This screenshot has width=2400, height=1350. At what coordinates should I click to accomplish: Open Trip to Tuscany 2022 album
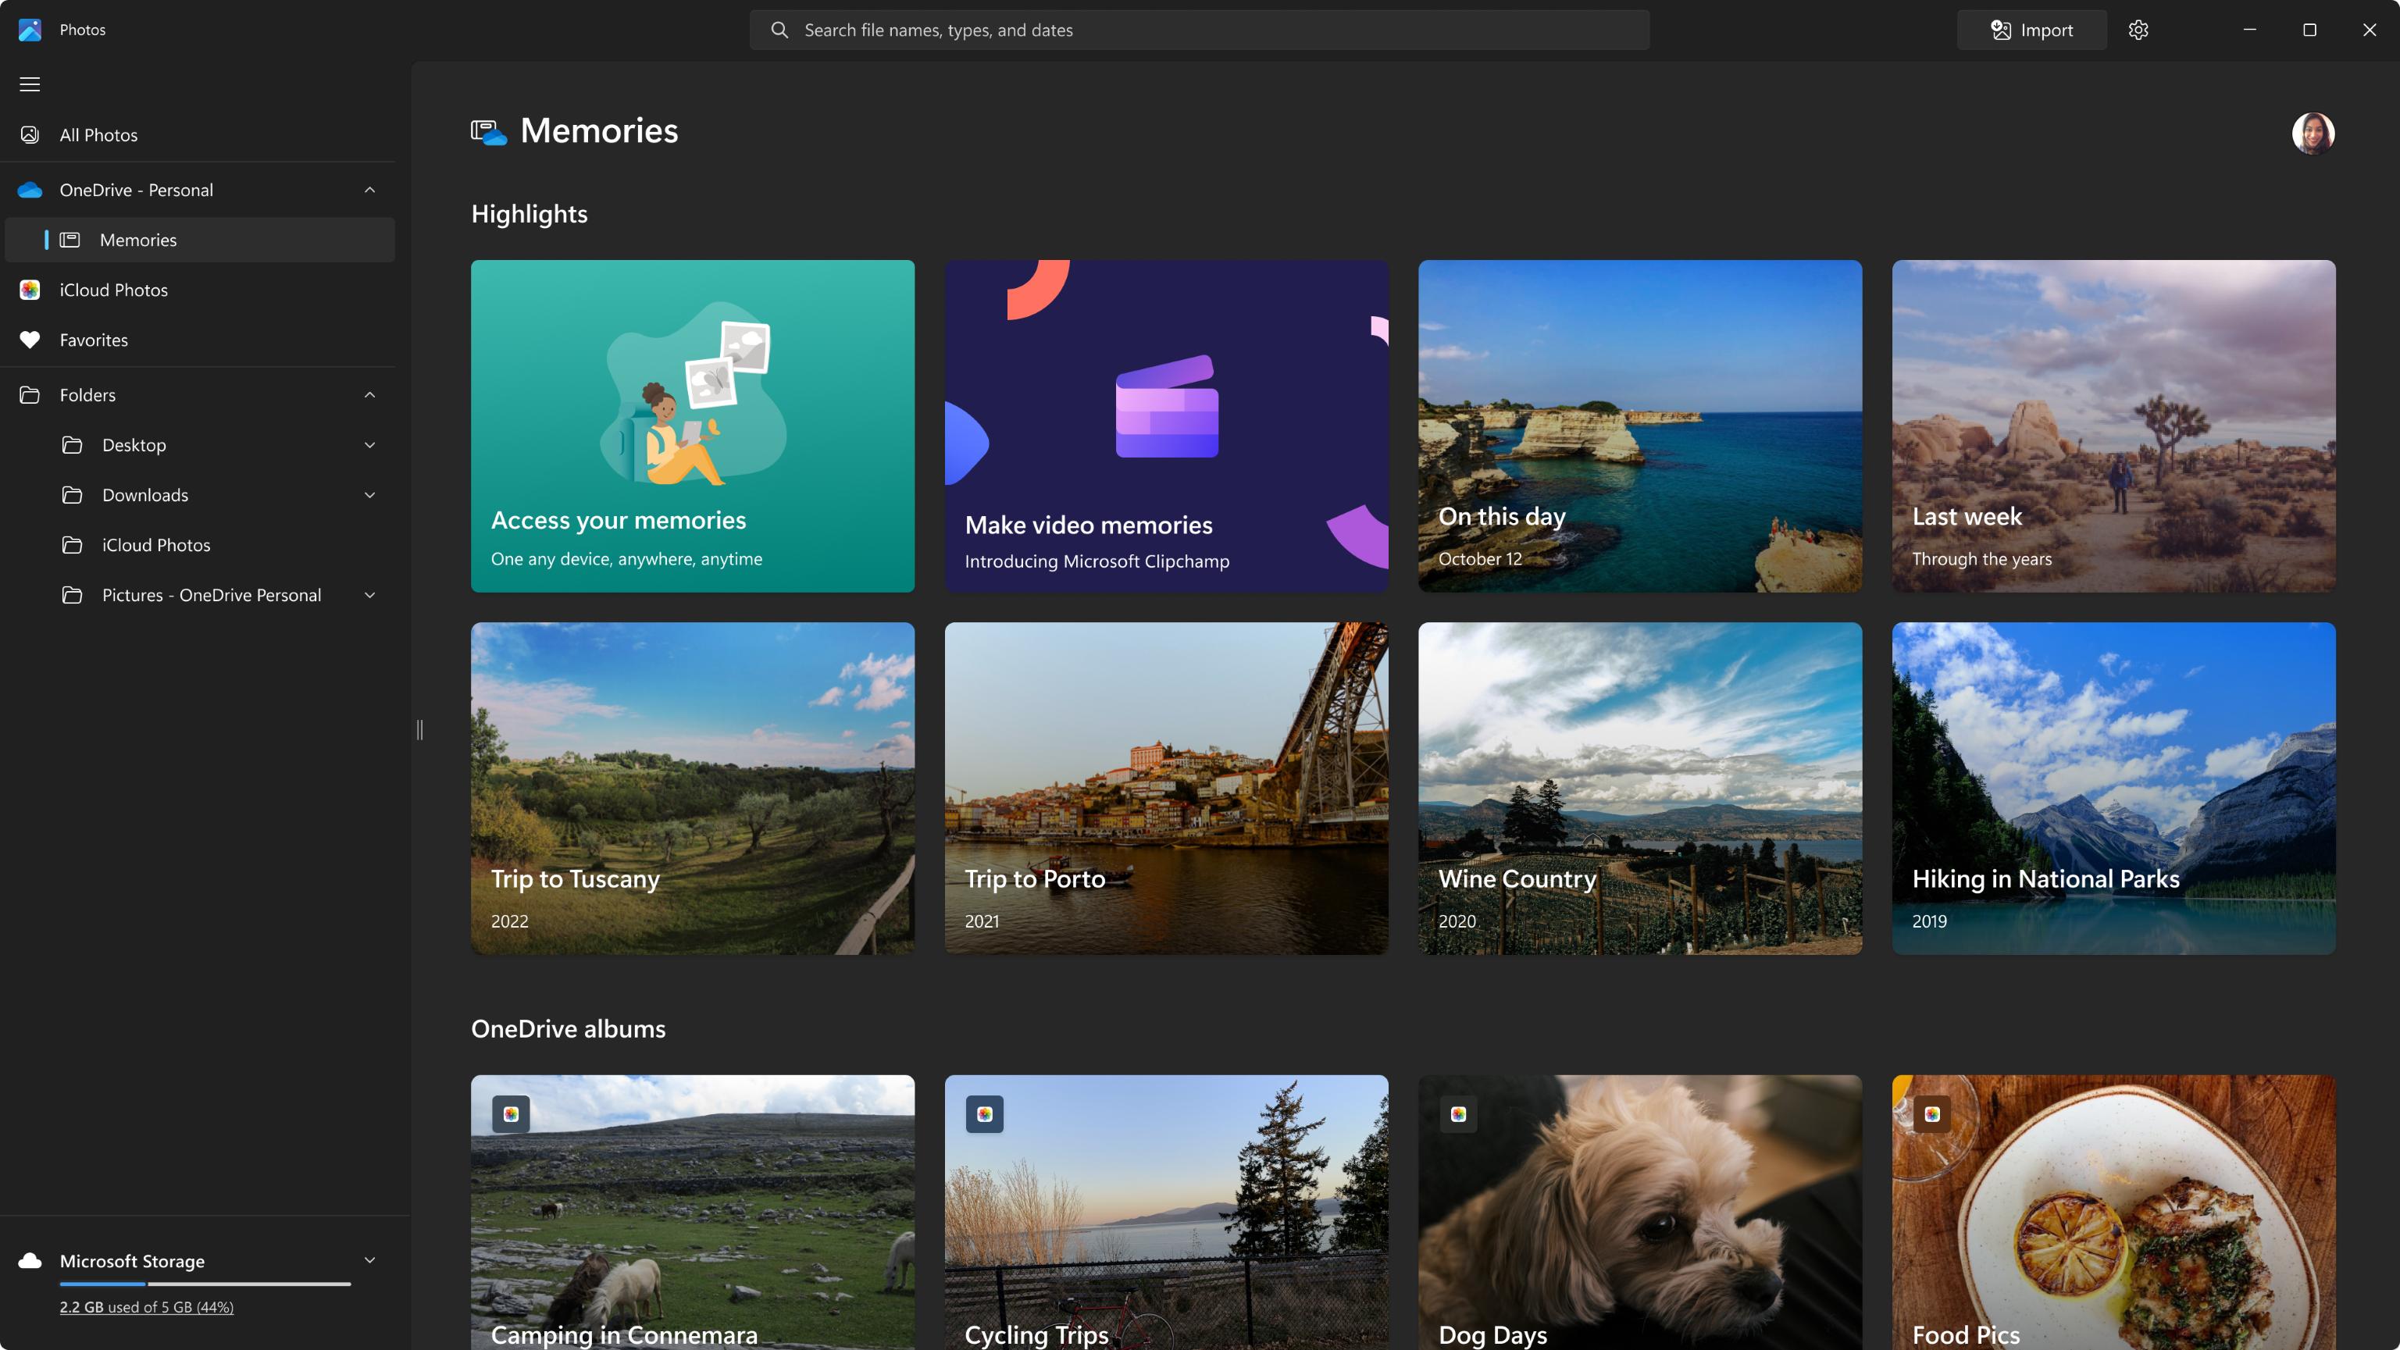(x=692, y=788)
